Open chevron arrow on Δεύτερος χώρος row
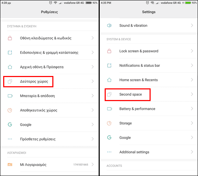198x176 pixels. 93,81
